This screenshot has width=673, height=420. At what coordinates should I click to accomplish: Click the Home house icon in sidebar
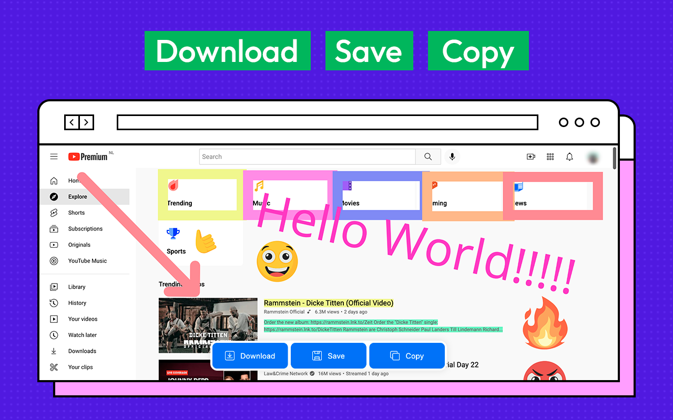[54, 181]
